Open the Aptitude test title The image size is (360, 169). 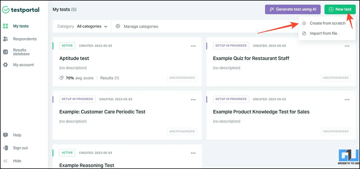pos(74,58)
